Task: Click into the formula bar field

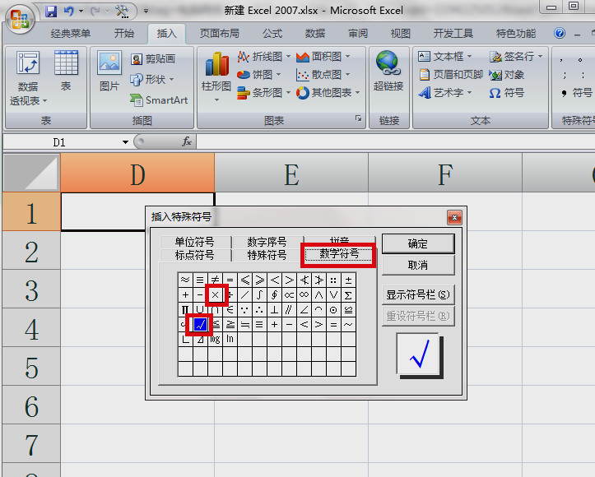Action: 395,142
